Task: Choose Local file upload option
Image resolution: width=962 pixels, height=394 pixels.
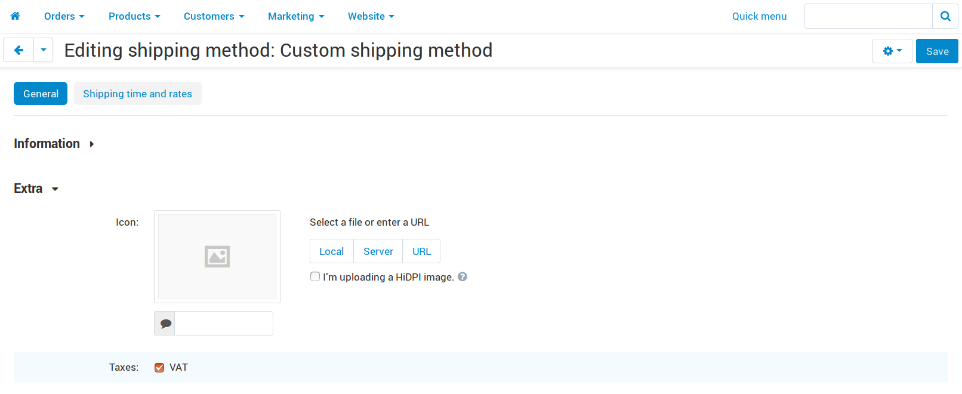Action: (x=332, y=251)
